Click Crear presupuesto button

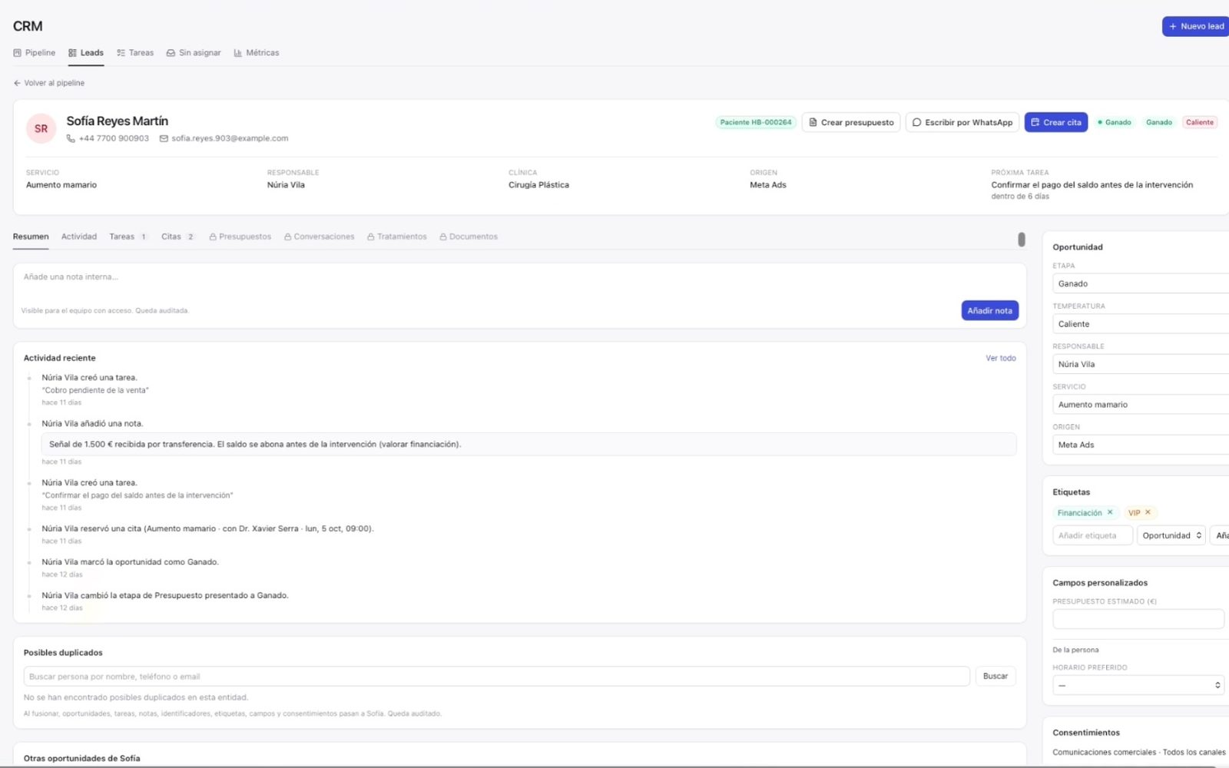pos(851,122)
